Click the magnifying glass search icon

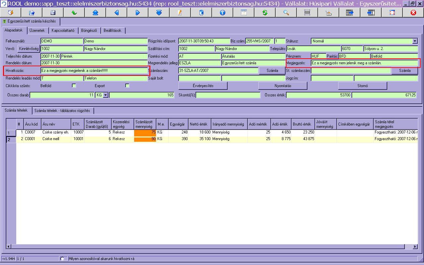tap(286, 13)
